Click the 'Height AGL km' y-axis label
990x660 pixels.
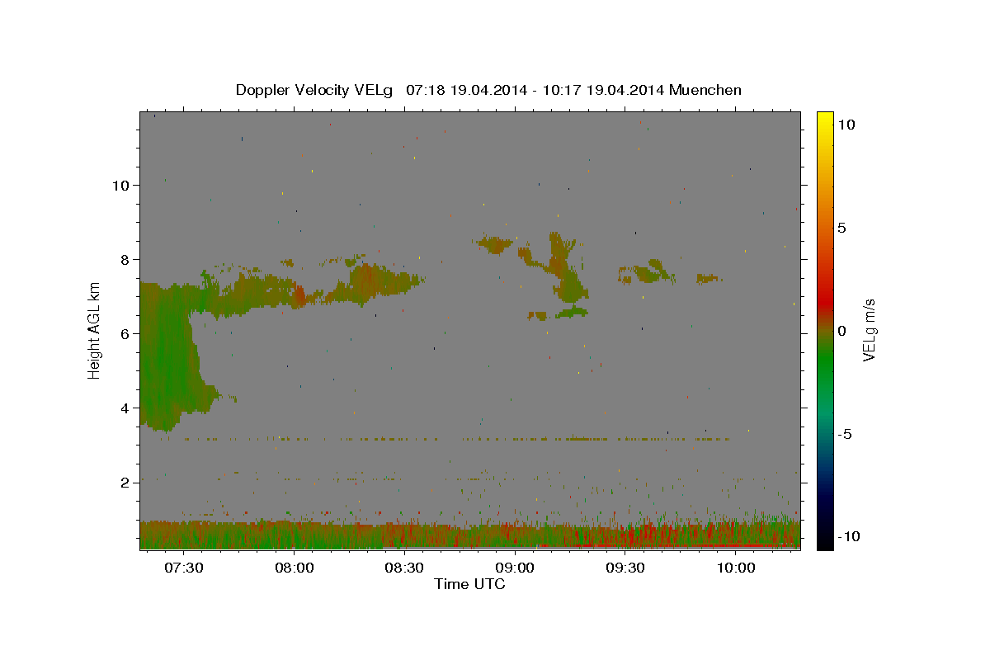click(x=95, y=330)
